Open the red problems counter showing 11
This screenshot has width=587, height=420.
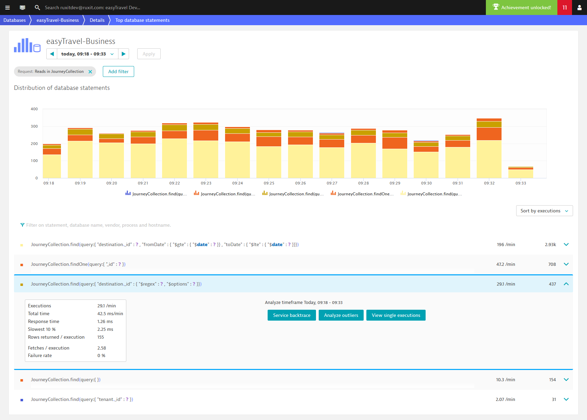coord(565,7)
